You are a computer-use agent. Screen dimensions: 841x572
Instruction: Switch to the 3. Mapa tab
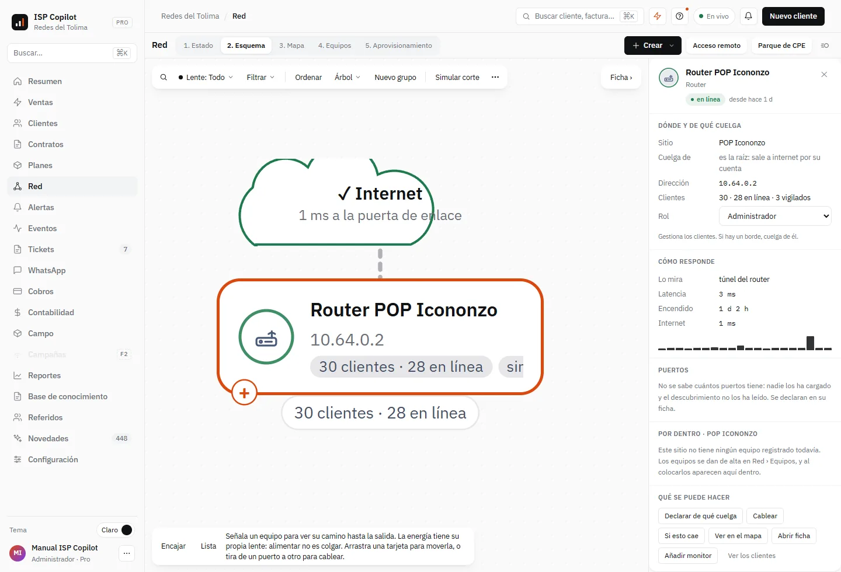[x=291, y=46]
